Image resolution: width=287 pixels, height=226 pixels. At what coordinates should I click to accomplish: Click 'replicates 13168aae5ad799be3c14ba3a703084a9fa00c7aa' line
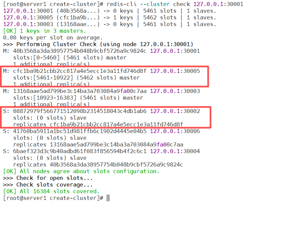click(x=98, y=144)
